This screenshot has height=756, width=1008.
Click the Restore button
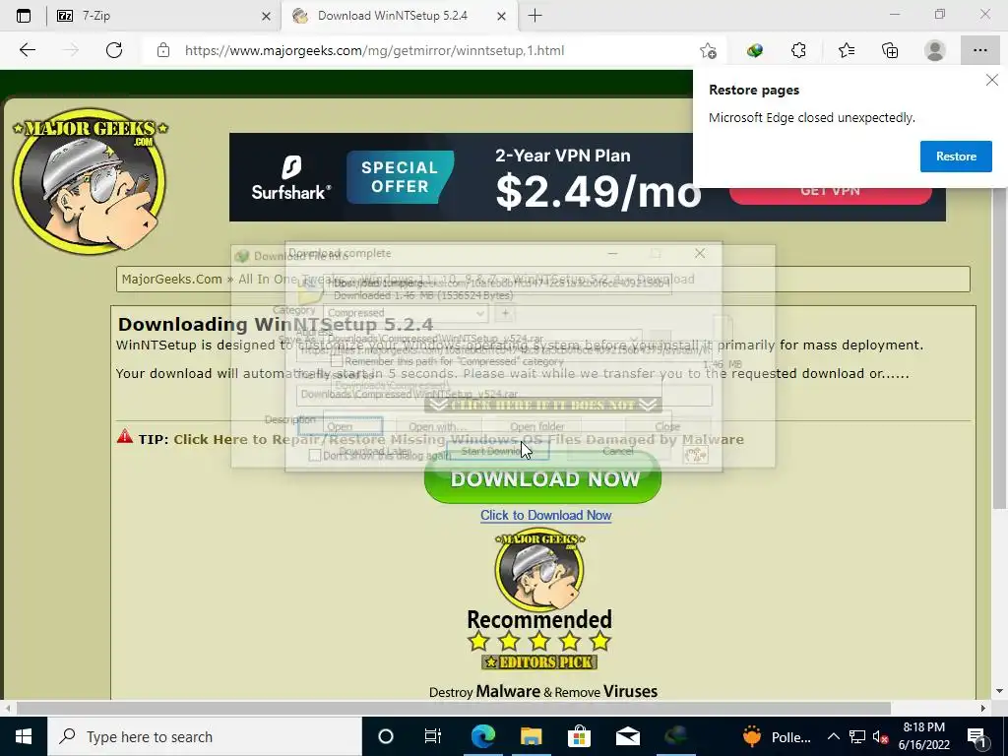[956, 157]
